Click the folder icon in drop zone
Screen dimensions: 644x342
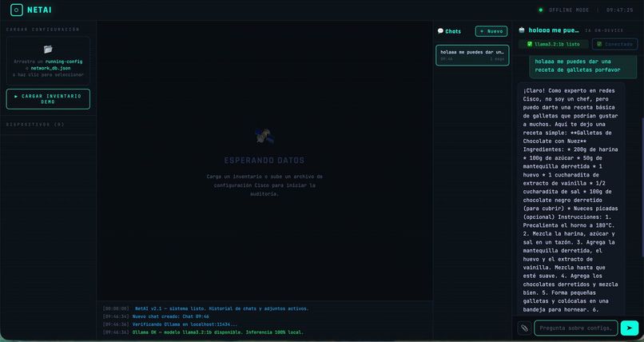[x=48, y=50]
